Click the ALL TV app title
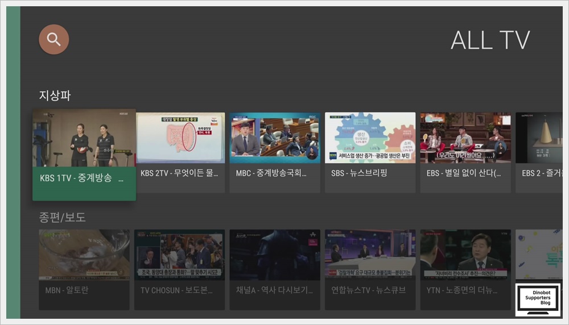The height and width of the screenshot is (325, 569). 490,40
